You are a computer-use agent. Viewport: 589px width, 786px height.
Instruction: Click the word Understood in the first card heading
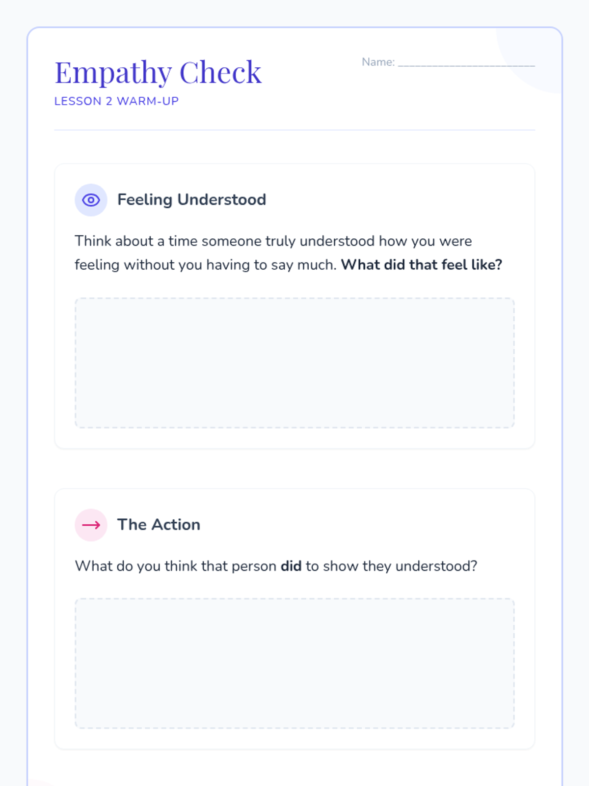pos(221,199)
